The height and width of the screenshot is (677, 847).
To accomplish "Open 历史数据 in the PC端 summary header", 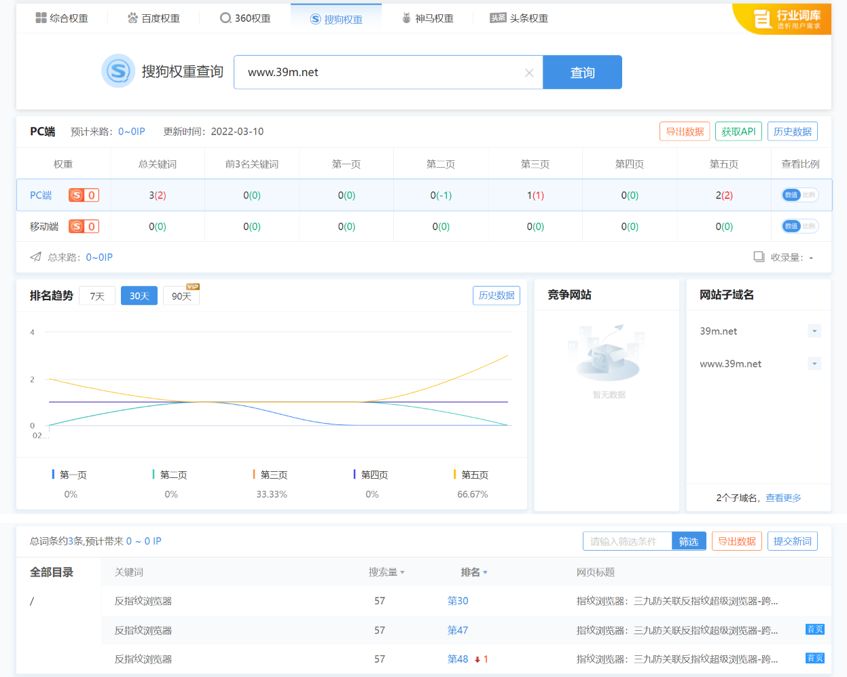I will (x=793, y=131).
